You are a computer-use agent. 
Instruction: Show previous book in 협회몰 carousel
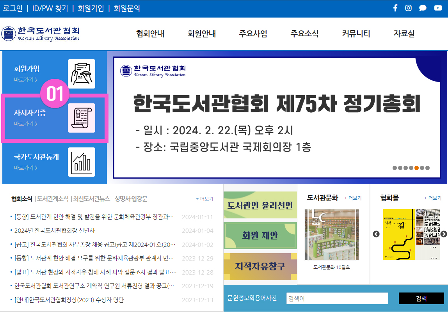(376, 234)
